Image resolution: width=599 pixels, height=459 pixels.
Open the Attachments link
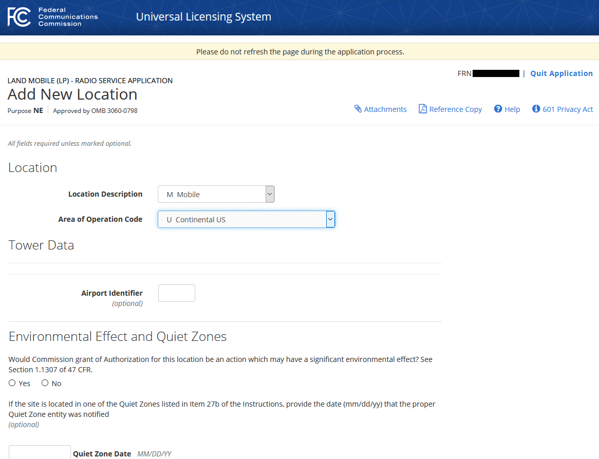point(385,109)
